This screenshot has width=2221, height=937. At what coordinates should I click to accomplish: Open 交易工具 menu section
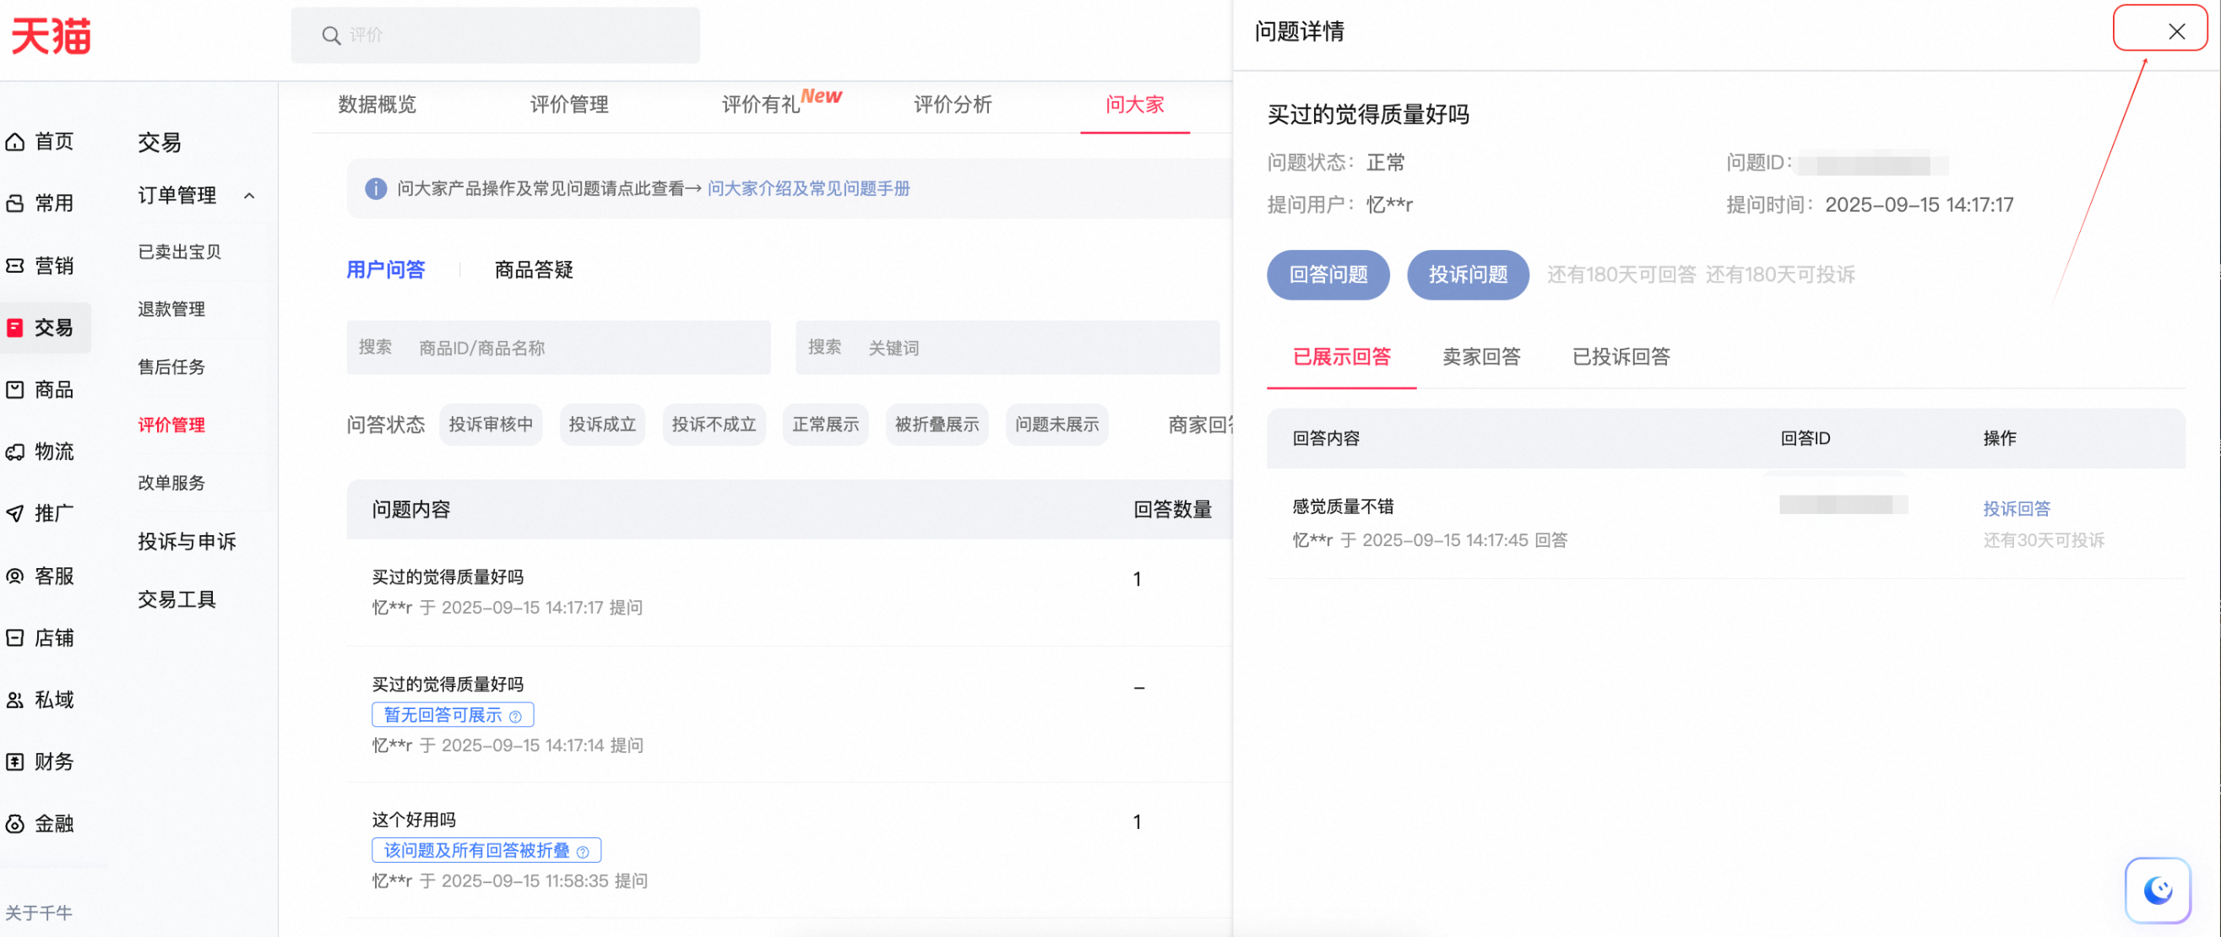pos(176,599)
